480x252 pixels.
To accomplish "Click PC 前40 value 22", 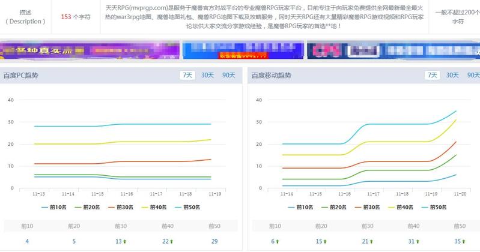I will tap(165, 241).
